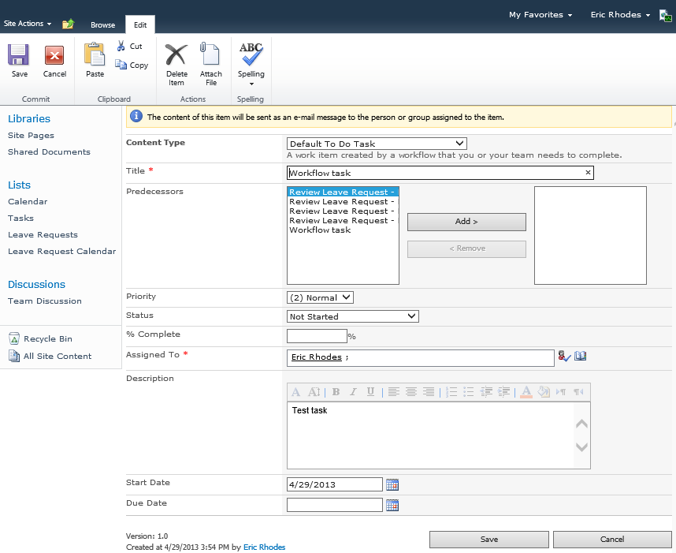Open the Status dropdown
This screenshot has width=676, height=553.
tap(353, 316)
